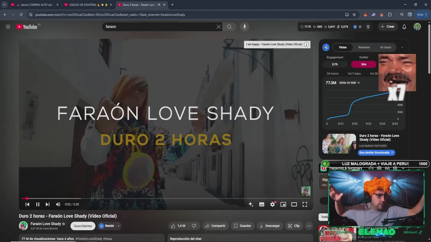Open Faraón Love Shady channel avatar
Viewport: 431px width, 242px height.
coord(23,226)
